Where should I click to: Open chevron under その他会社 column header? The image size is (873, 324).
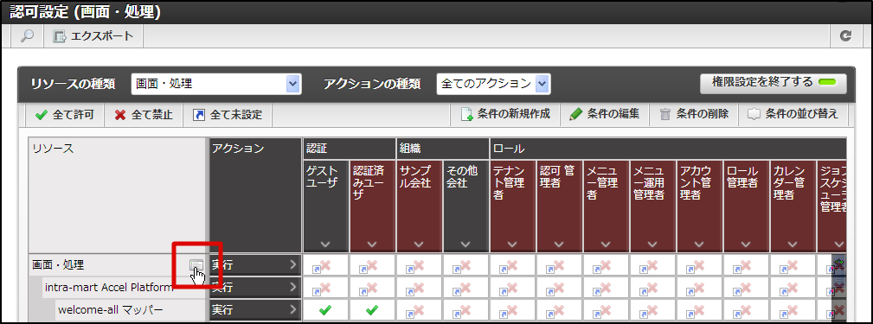tap(466, 244)
